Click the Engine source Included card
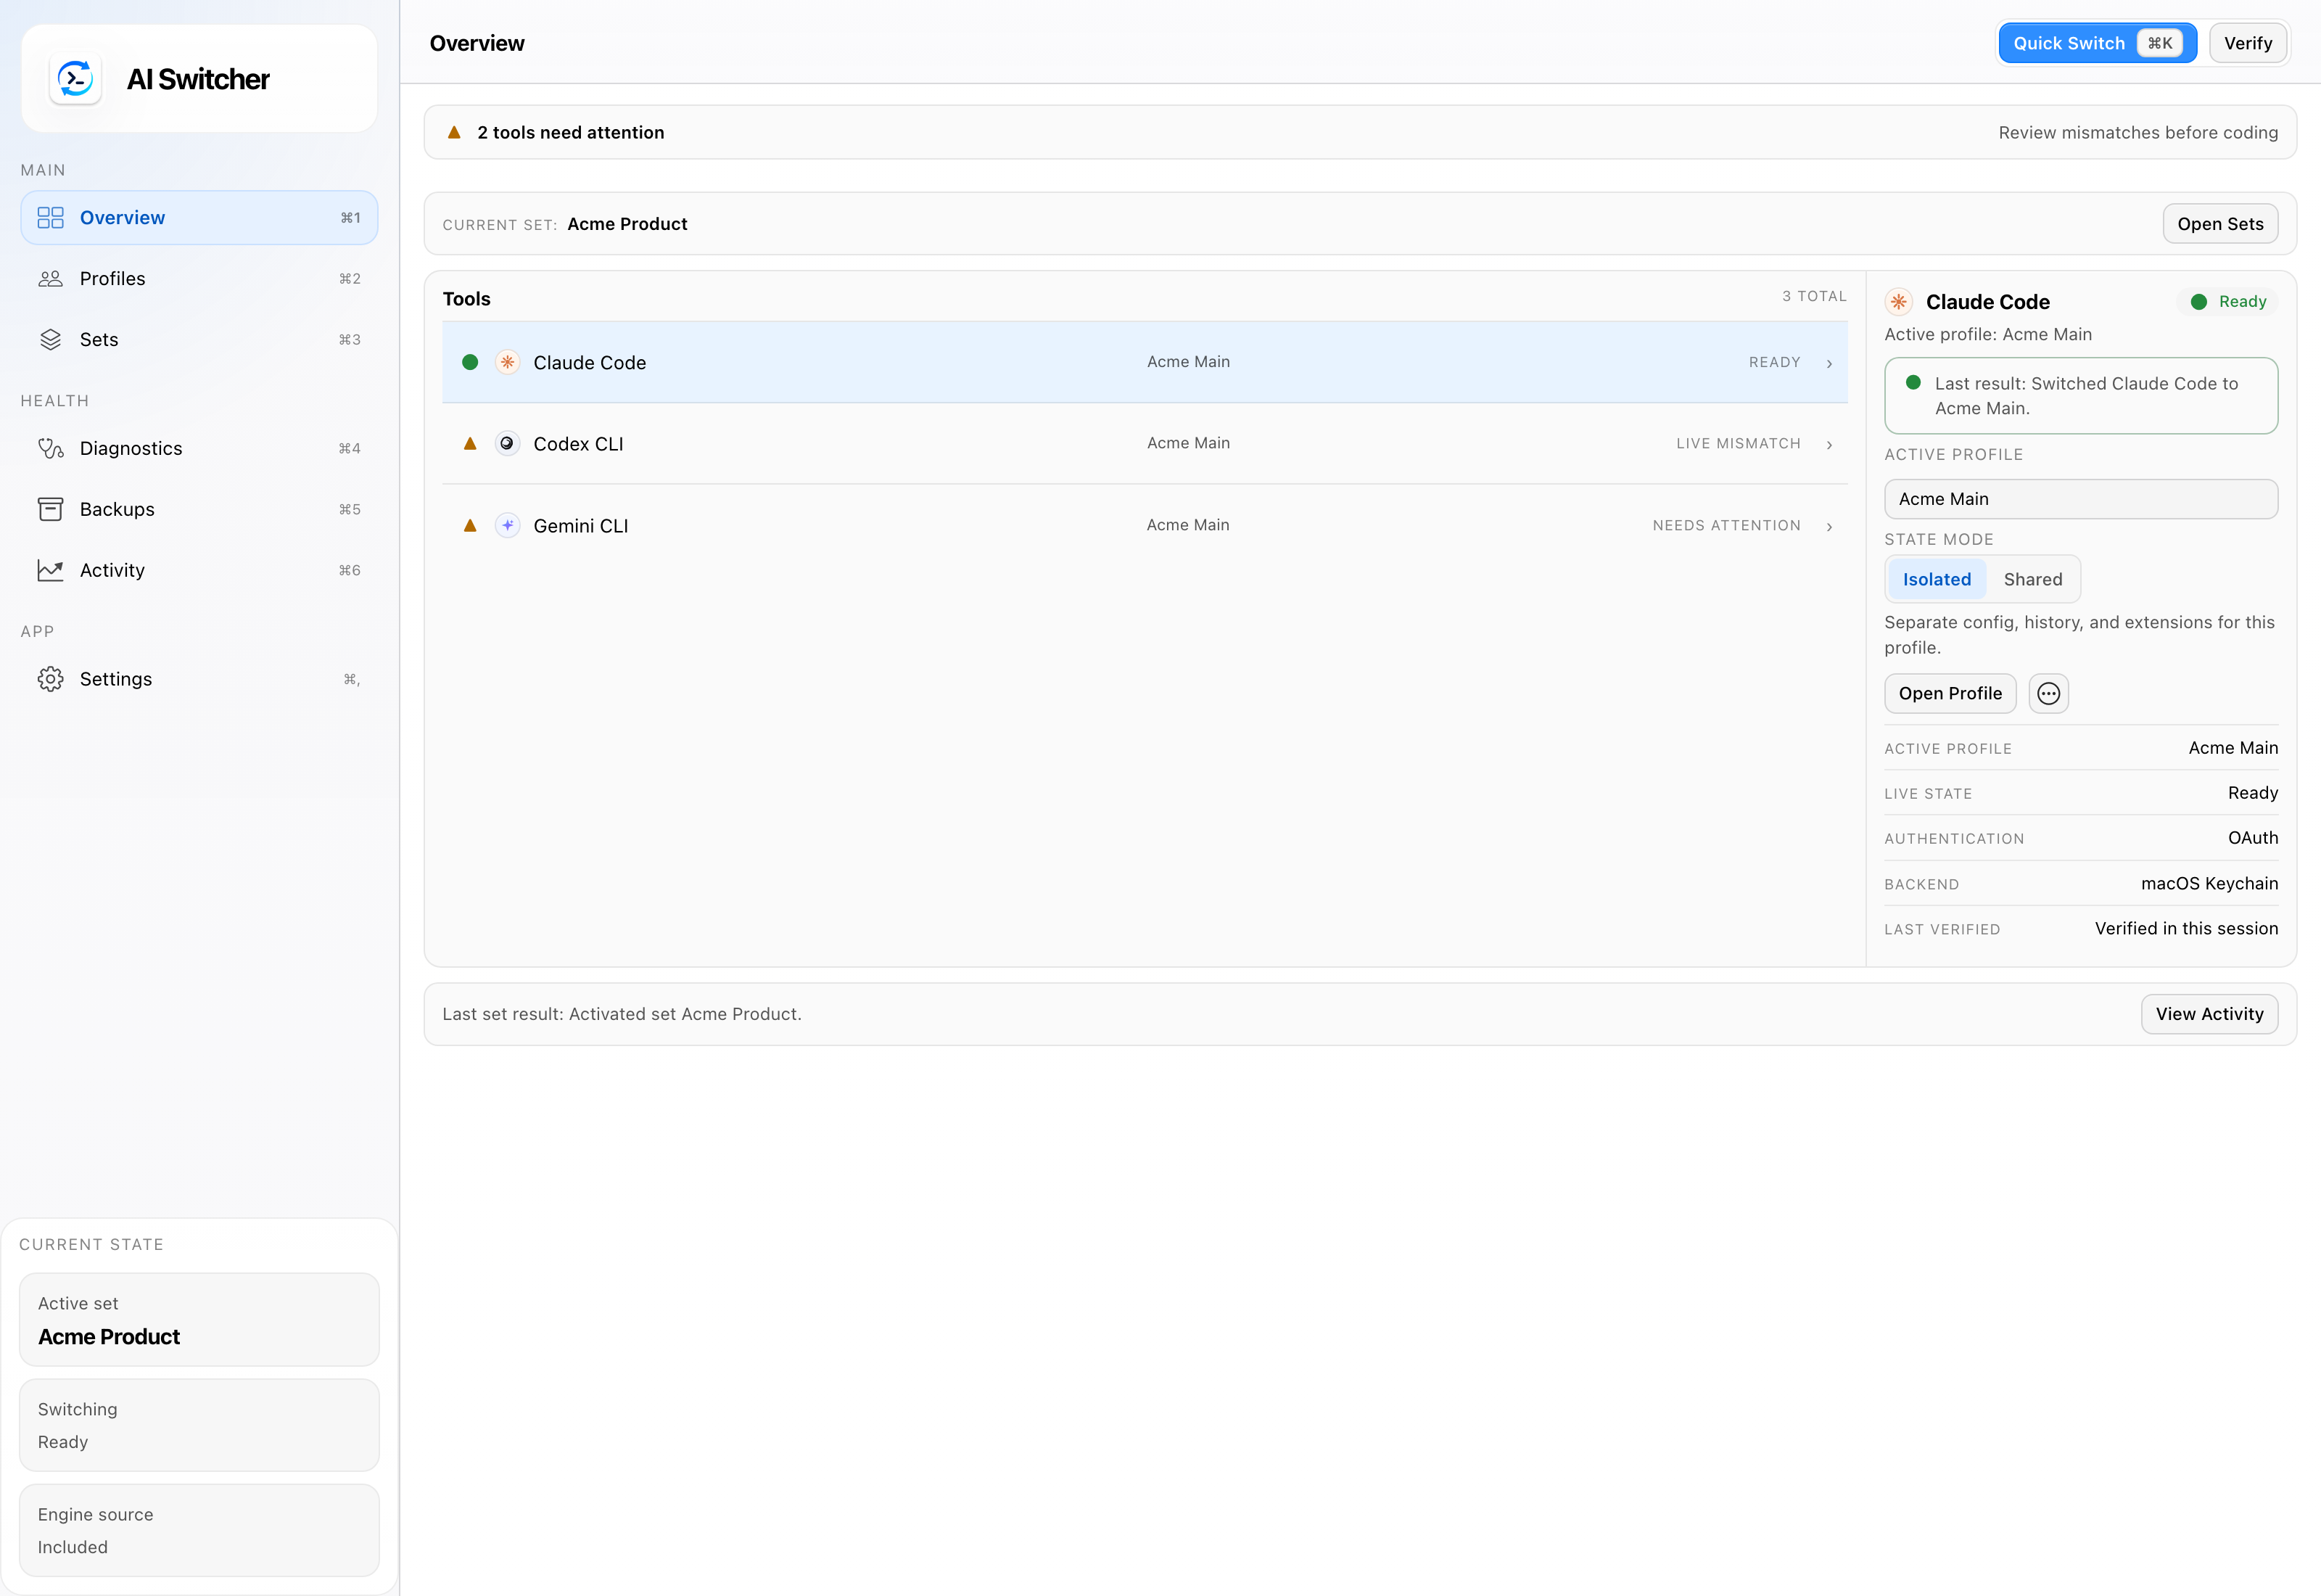 tap(199, 1530)
